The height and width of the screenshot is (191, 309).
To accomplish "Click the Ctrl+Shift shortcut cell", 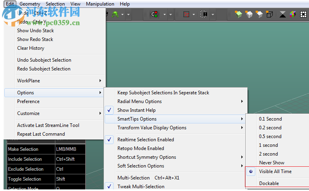I will 70,159.
